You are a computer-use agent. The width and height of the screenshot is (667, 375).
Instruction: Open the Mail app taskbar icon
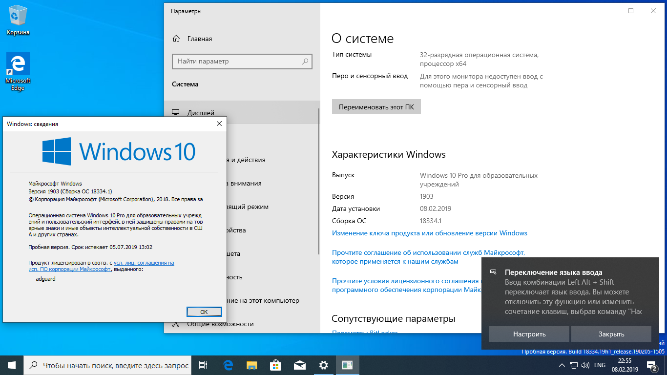[x=299, y=365]
